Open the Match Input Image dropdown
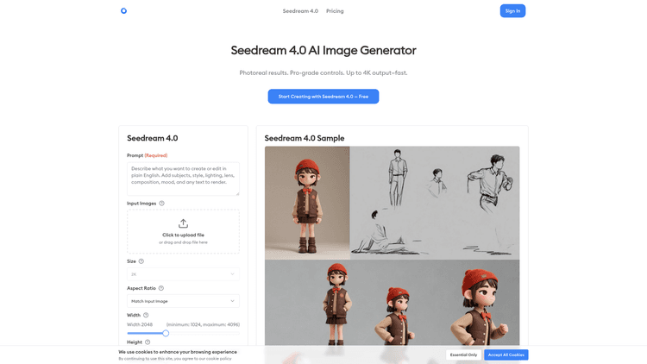The height and width of the screenshot is (364, 647). 183,301
